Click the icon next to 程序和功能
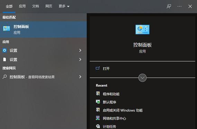 point(98,94)
